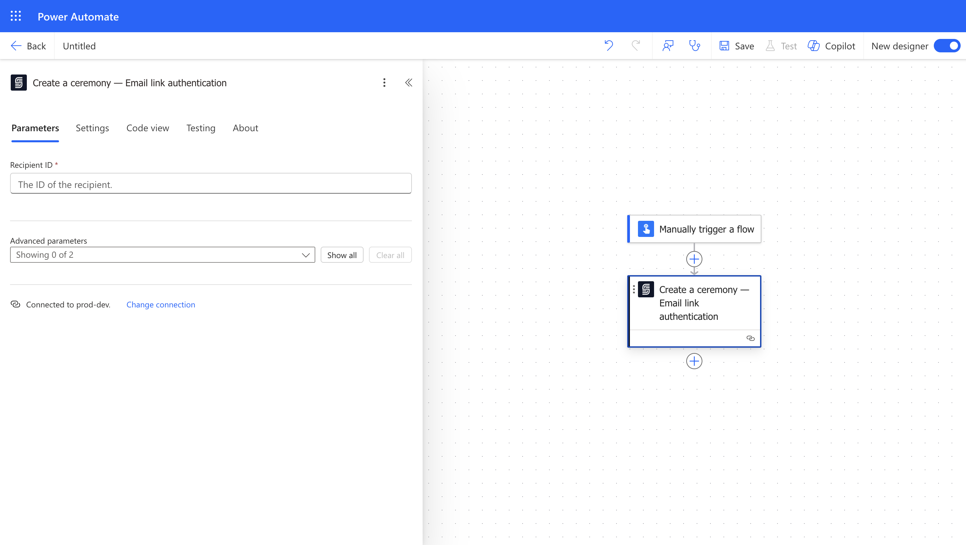
Task: Click the 'Connected to prod-dev.' text
Action: tap(68, 305)
